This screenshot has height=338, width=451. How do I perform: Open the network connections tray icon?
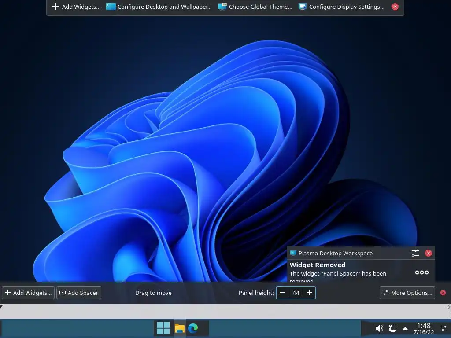(392, 328)
